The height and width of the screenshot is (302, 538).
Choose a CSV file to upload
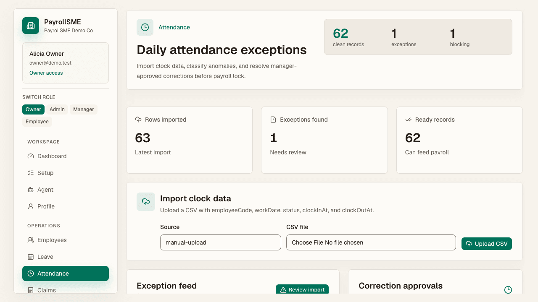coord(371,242)
